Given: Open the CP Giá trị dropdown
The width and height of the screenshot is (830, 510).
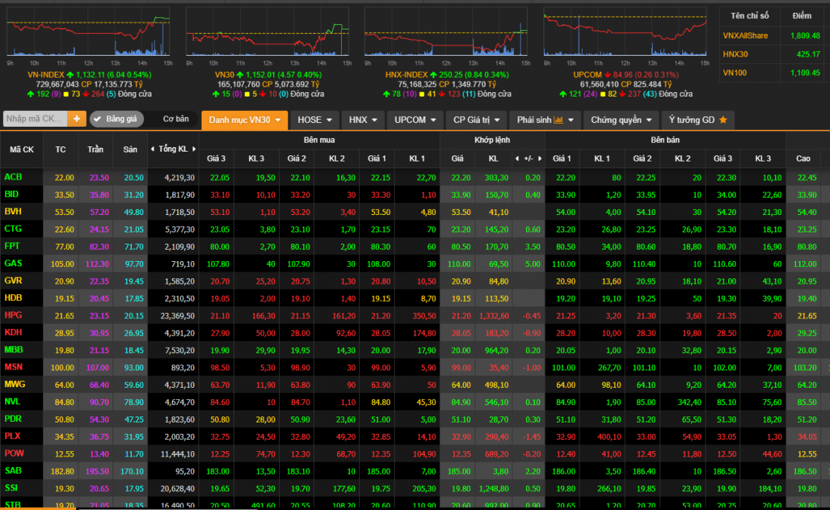Looking at the screenshot, I should point(476,120).
